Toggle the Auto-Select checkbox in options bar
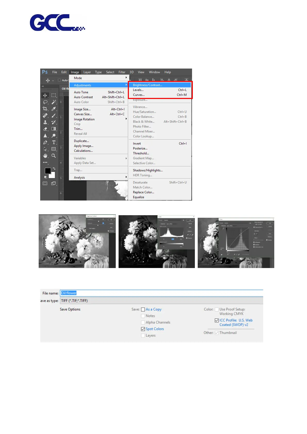The height and width of the screenshot is (434, 307). tap(60, 80)
